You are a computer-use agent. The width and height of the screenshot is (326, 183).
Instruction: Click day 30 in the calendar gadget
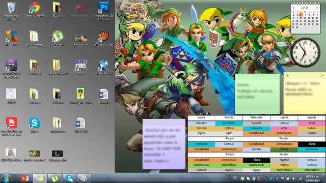coord(297,27)
